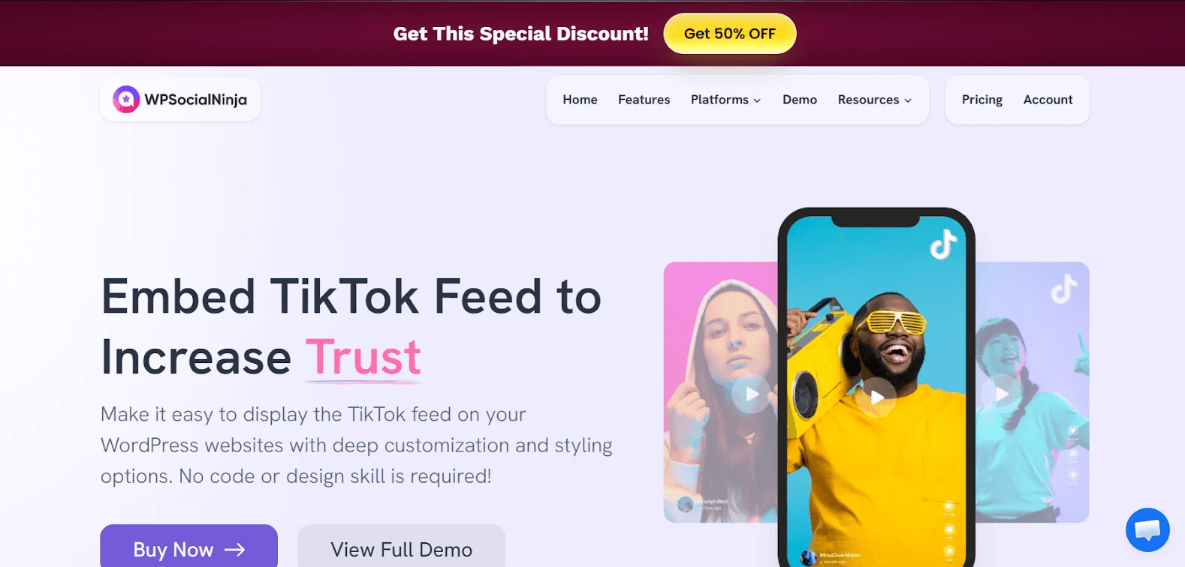This screenshot has height=567, width=1185.
Task: Expand the Platforms dropdown menu
Action: coord(725,100)
